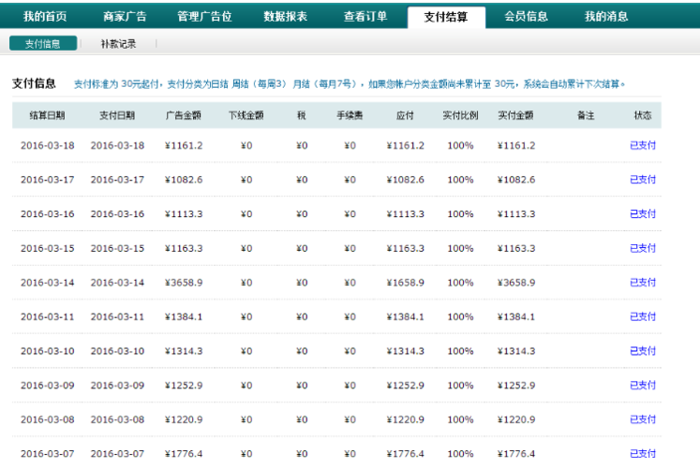The image size is (700, 468).
Task: Click 实付金额 value ¥1163.3
Action: point(516,248)
